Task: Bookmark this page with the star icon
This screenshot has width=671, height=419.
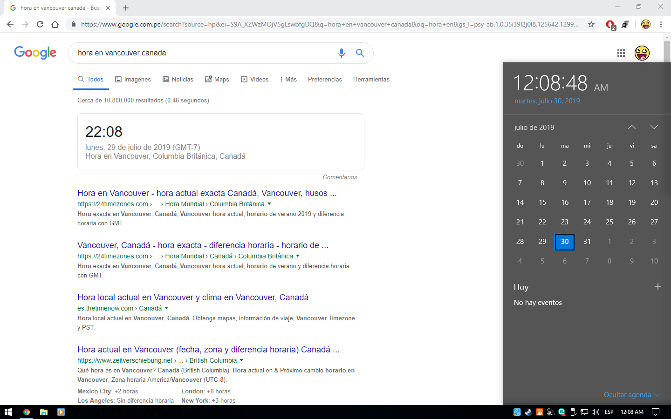Action: point(591,24)
